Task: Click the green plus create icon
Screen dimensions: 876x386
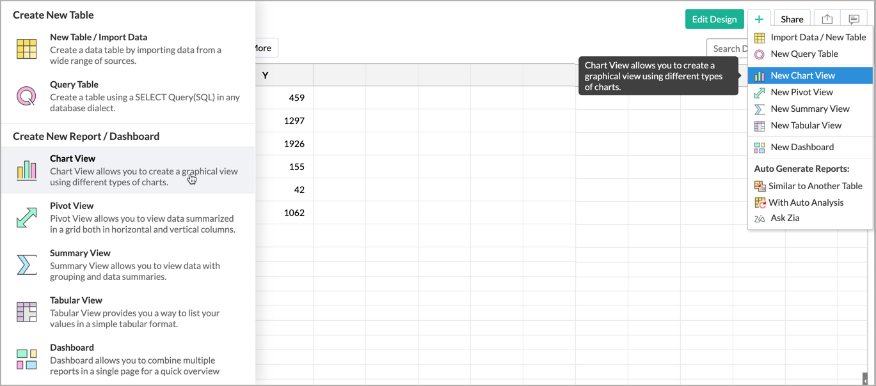Action: coord(759,19)
